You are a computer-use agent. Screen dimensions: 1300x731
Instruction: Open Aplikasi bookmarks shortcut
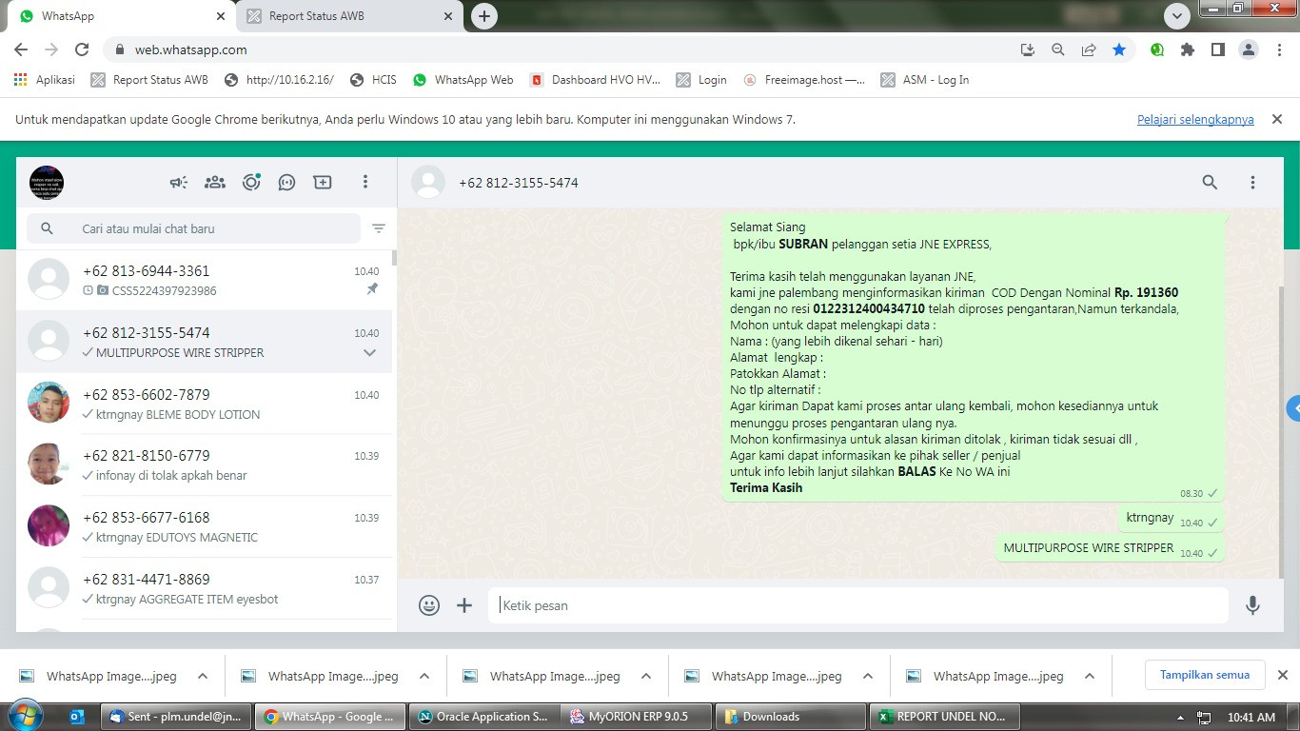pyautogui.click(x=44, y=80)
